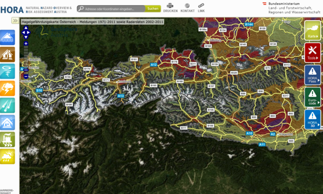
Task: Click the Suchen search button
Action: click(153, 9)
